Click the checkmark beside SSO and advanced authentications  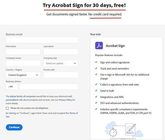click(96, 103)
